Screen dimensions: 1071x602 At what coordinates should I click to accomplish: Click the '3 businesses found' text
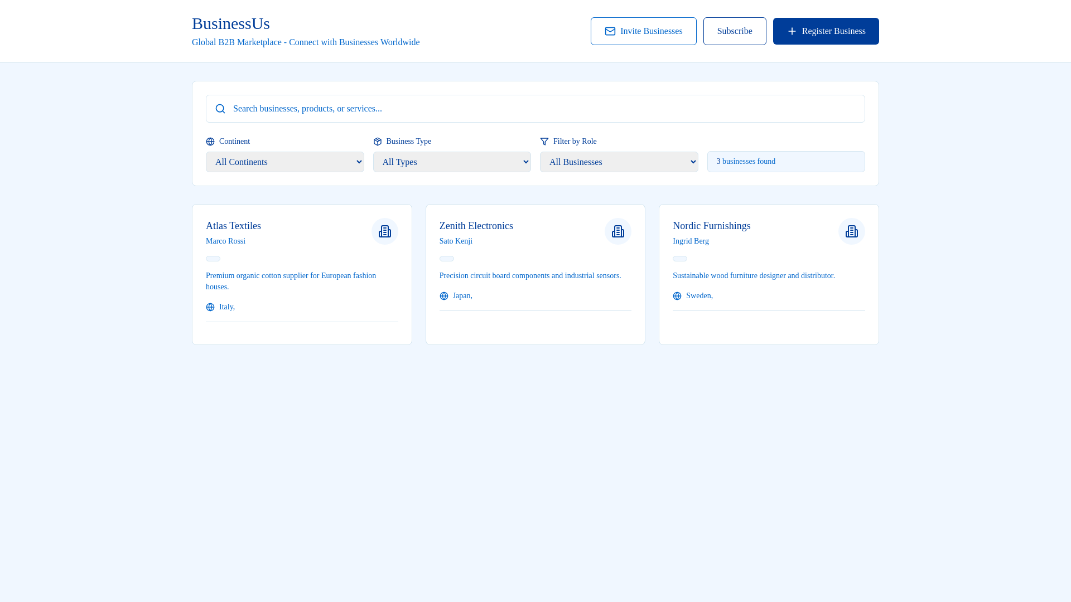(x=746, y=162)
